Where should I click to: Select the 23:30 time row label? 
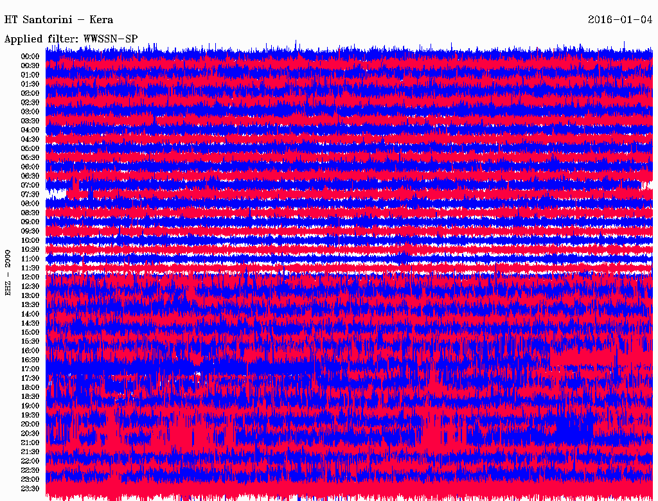point(30,488)
